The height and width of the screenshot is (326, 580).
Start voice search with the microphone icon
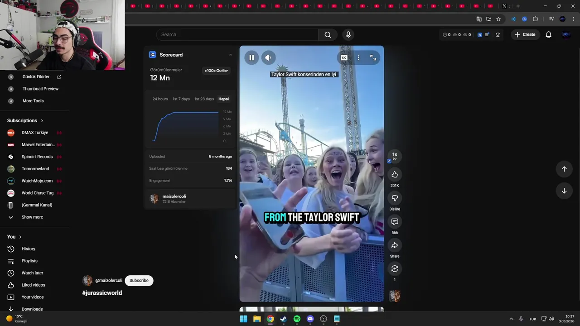tap(348, 34)
